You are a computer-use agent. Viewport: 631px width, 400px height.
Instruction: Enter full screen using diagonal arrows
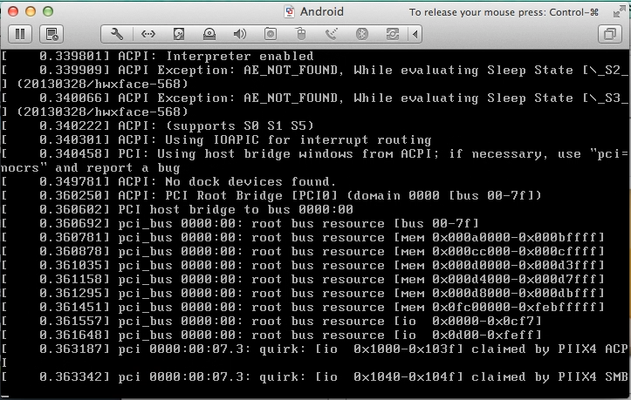click(619, 12)
